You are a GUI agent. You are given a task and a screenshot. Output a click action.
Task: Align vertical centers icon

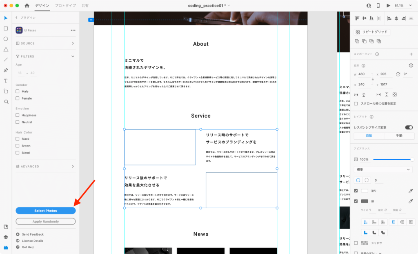(x=364, y=18)
